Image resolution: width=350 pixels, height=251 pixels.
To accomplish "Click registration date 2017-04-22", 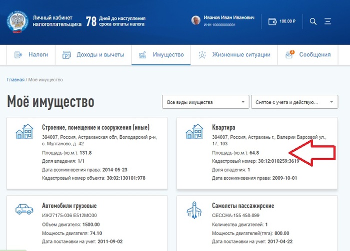I will pyautogui.click(x=280, y=242).
